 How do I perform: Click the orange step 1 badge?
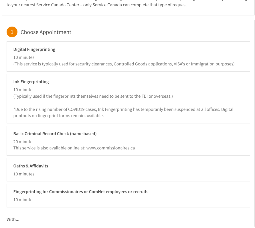(x=12, y=32)
